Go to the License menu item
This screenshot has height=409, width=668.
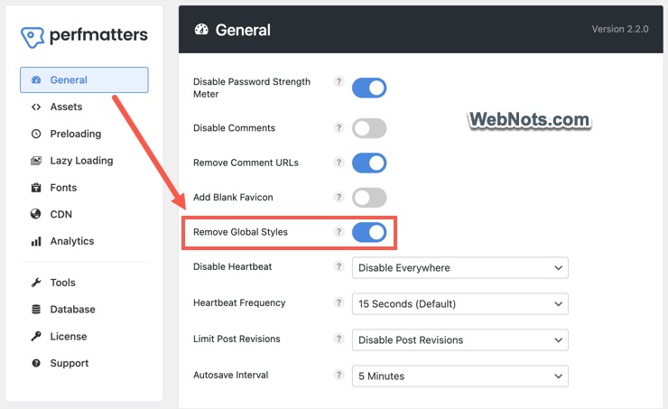(68, 337)
